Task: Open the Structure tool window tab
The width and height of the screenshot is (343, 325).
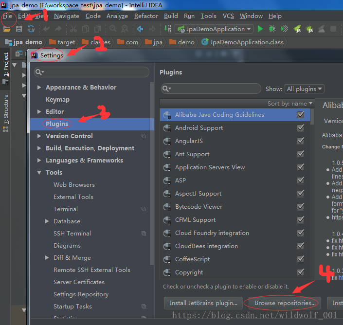Action: pos(5,113)
